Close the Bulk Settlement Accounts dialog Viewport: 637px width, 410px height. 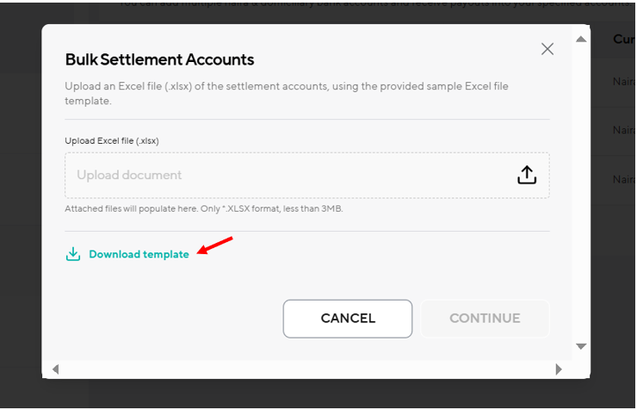547,49
